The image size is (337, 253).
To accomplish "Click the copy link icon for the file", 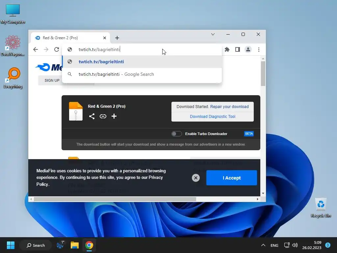I will click(103, 116).
